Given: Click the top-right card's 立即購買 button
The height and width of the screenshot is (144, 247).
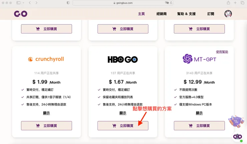Looking at the screenshot, I should pyautogui.click(x=199, y=29).
